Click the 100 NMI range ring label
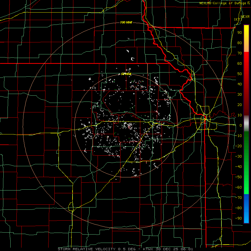Image resolution: width=251 pixels, height=251 pixels. (126, 22)
